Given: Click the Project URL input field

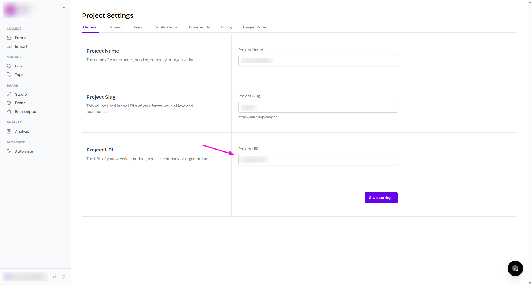Looking at the screenshot, I should click(x=318, y=160).
